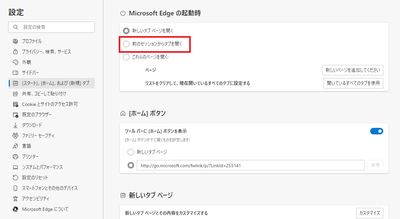Select これらのページを開く radio button
The image size is (400, 219).
(126, 57)
